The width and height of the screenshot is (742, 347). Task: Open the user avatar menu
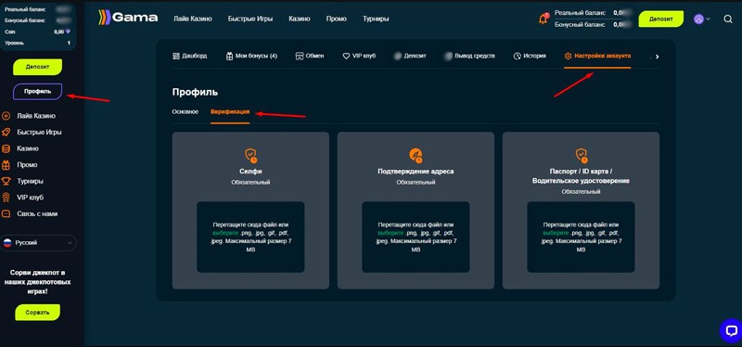702,19
